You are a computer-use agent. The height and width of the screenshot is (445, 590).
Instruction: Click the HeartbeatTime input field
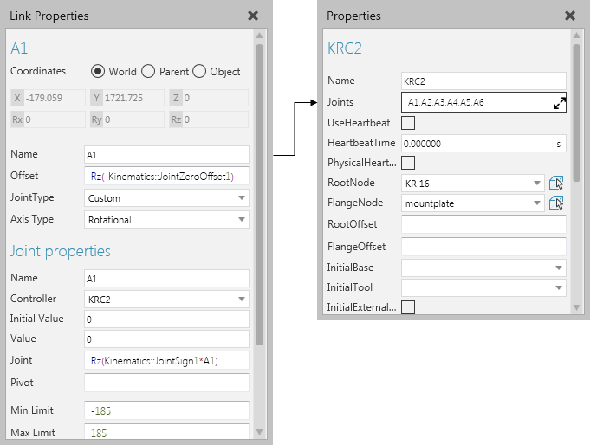pos(477,143)
